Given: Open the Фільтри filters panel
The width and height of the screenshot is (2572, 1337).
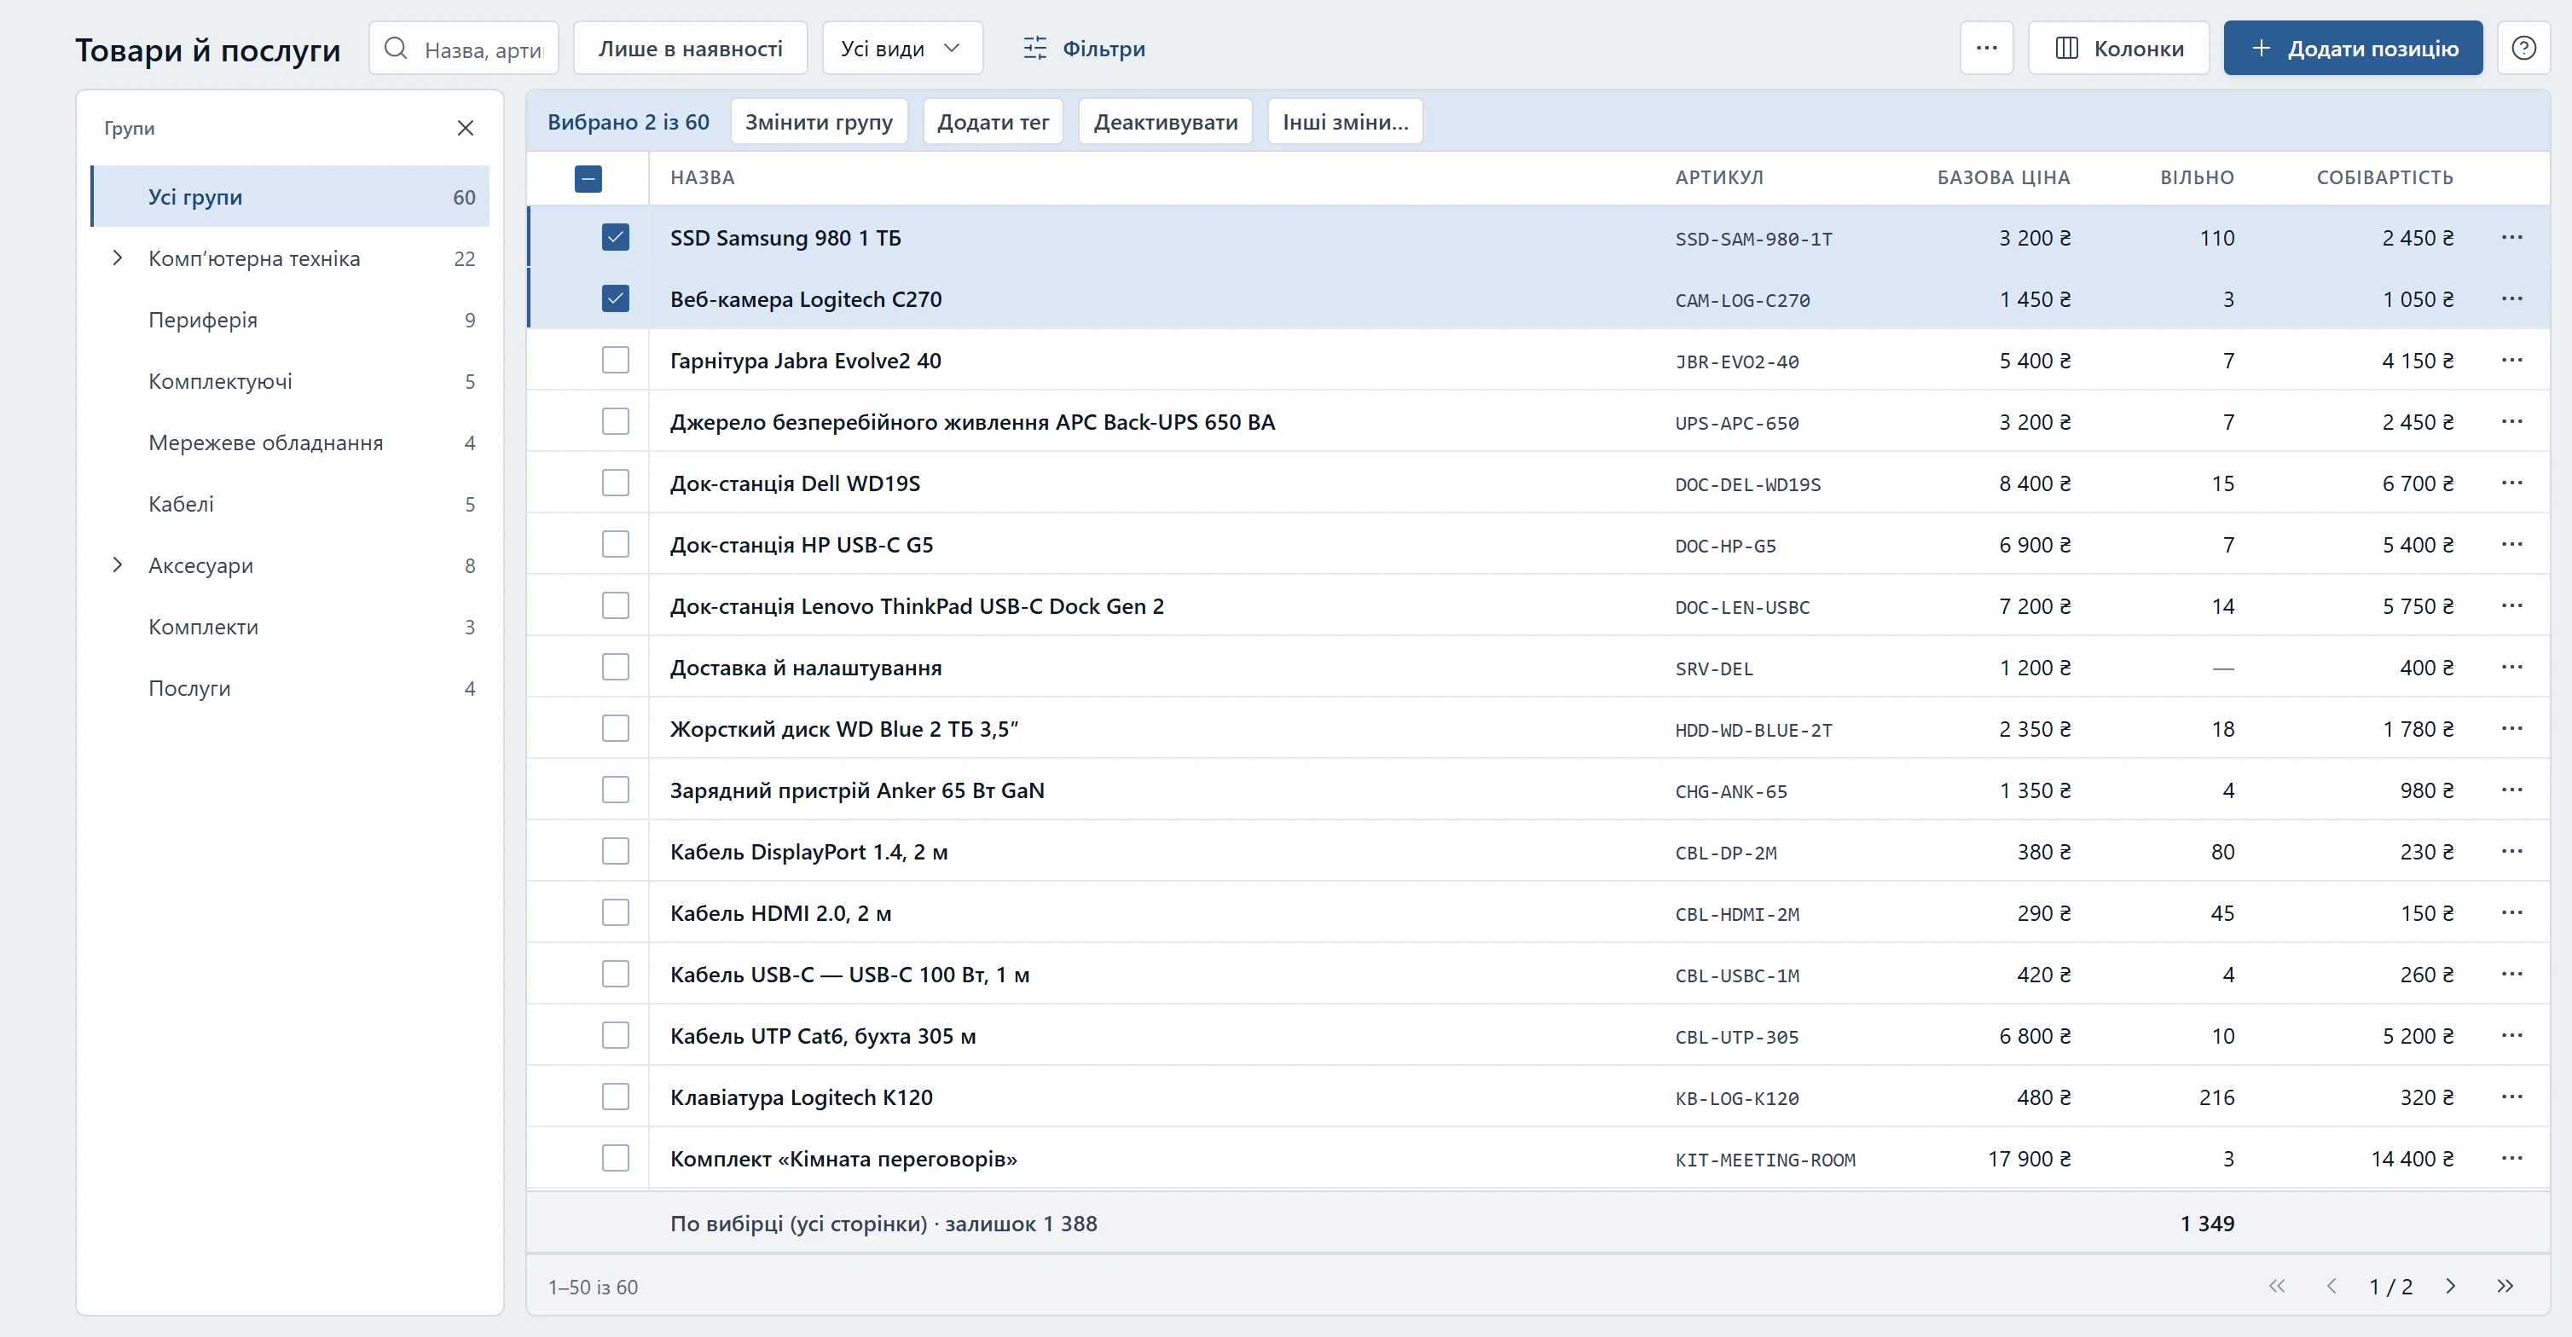Looking at the screenshot, I should pyautogui.click(x=1084, y=48).
